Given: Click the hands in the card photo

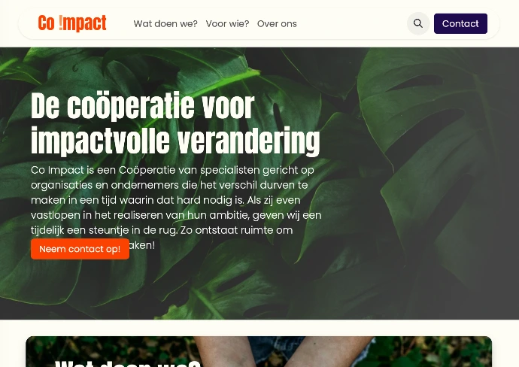Looking at the screenshot, I should point(284,351).
